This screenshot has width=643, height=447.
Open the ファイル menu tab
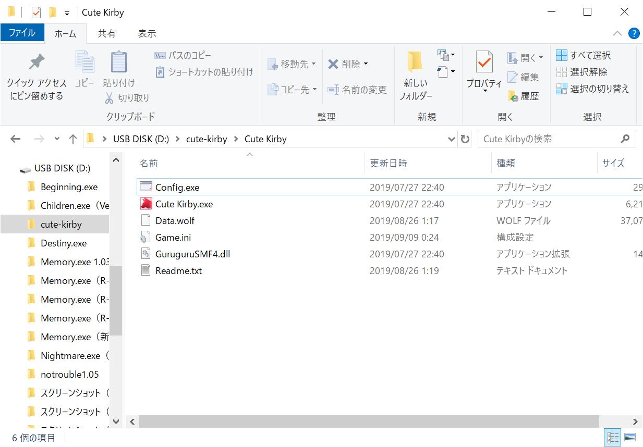22,33
